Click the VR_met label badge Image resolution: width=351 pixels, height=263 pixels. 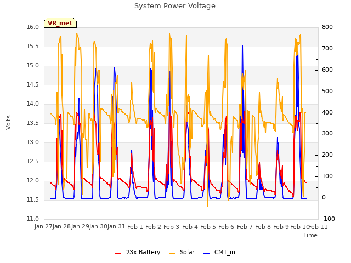click(x=60, y=23)
